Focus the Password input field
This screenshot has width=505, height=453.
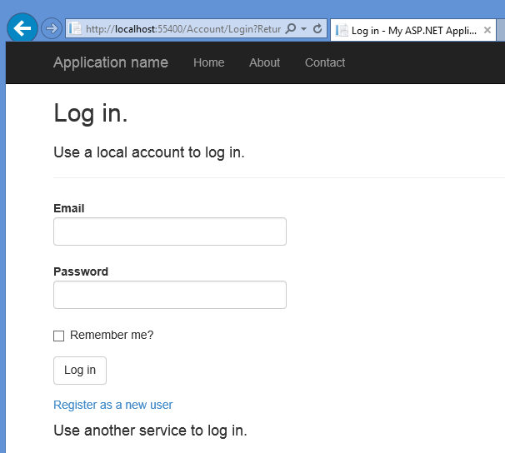(x=170, y=295)
